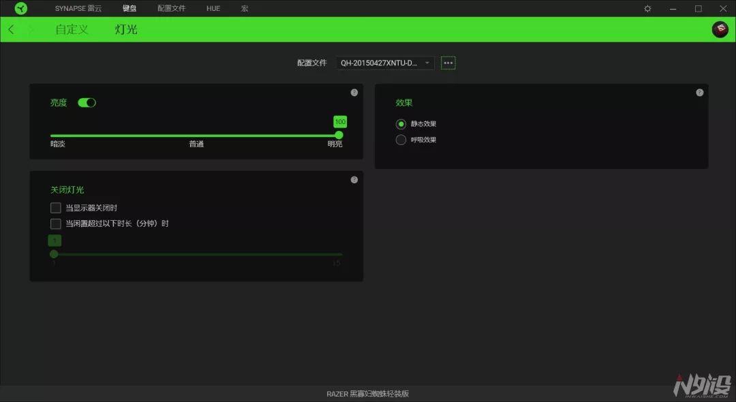Switch to SYNAPSE 雷云 tab
Screen dimensions: 736x402
78,8
